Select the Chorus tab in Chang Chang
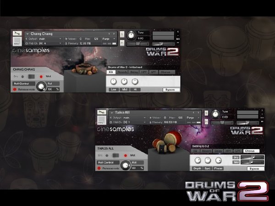 click(167, 72)
